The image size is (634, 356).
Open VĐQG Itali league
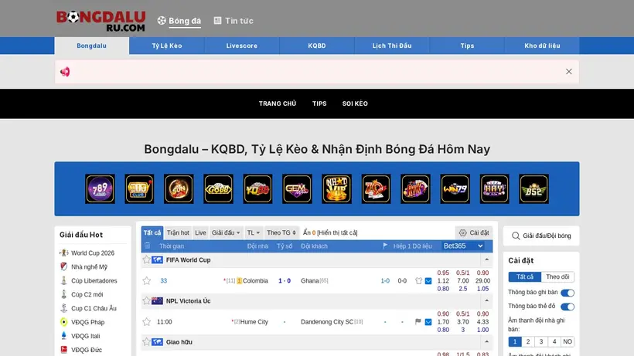[x=85, y=336]
